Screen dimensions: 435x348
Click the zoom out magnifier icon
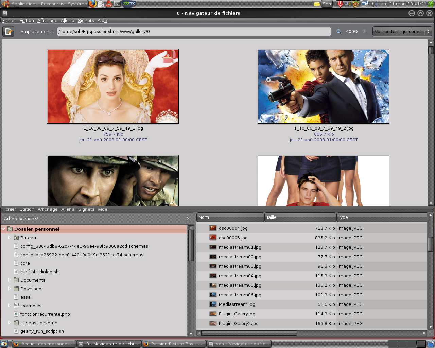tap(339, 31)
